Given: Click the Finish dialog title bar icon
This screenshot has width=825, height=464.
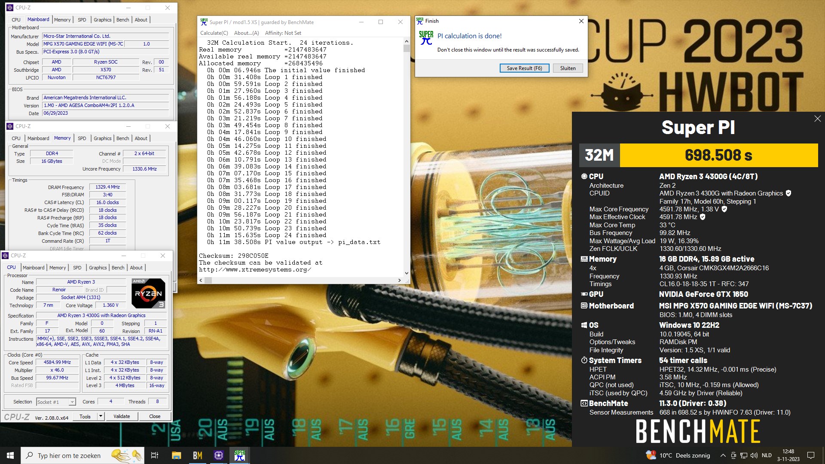Looking at the screenshot, I should (x=420, y=21).
